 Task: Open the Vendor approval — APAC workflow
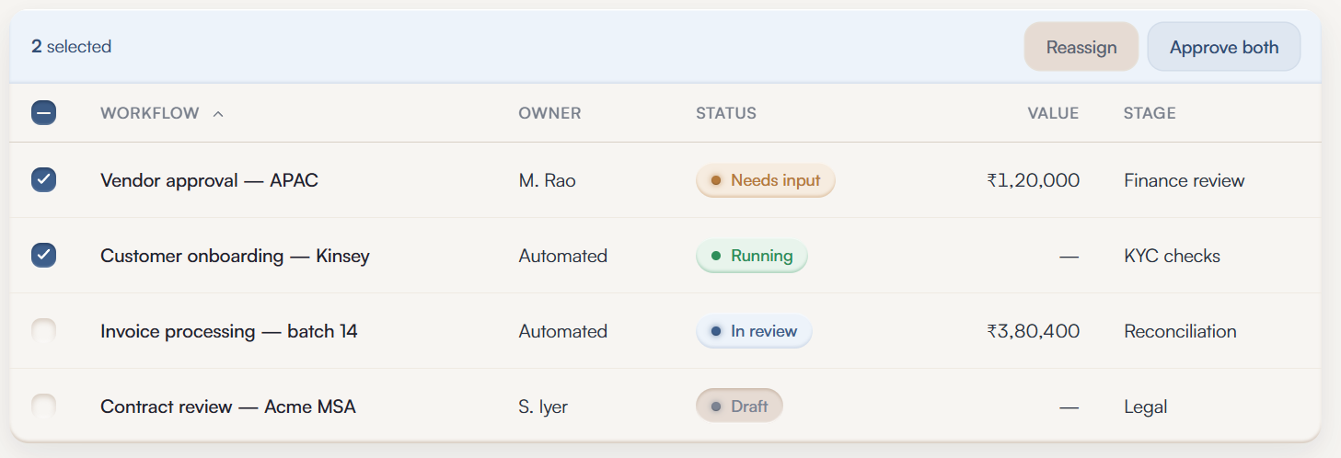pyautogui.click(x=209, y=180)
